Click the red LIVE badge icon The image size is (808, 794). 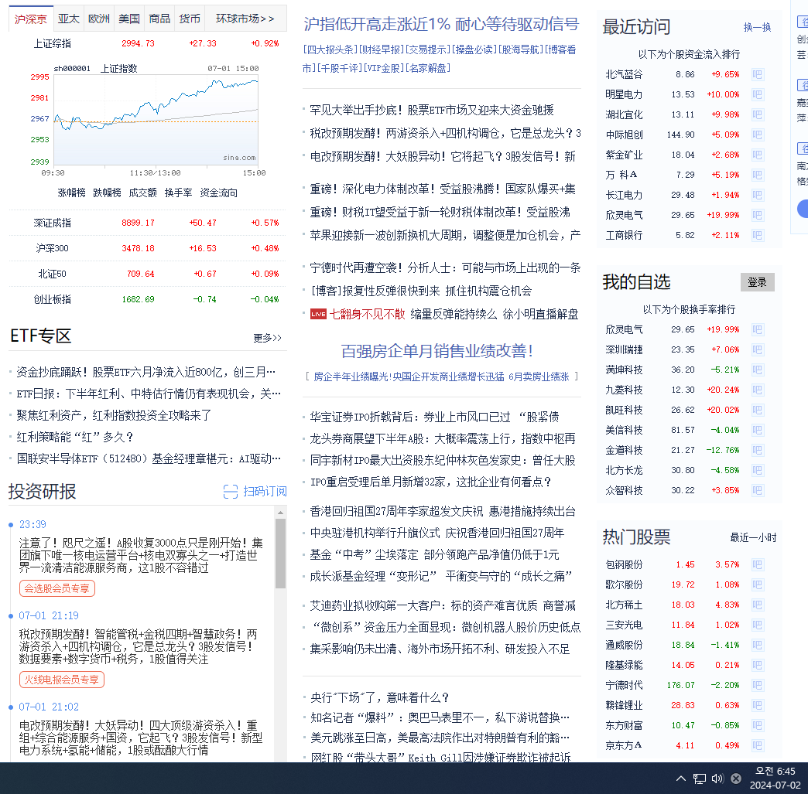[x=318, y=314]
